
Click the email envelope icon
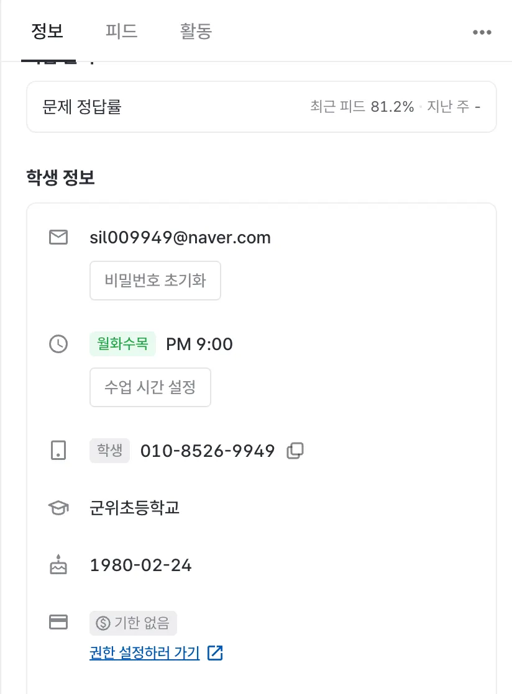tap(58, 238)
